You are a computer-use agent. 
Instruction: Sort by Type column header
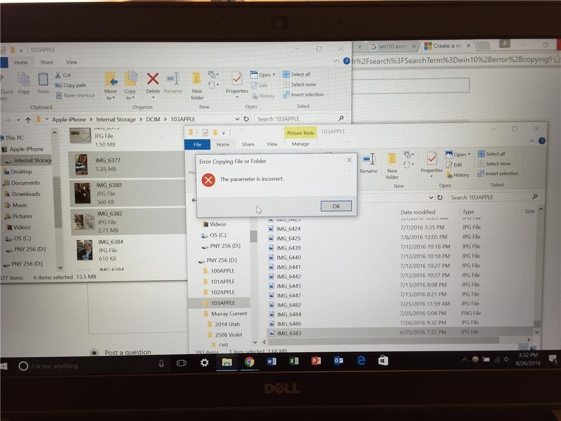pos(468,212)
